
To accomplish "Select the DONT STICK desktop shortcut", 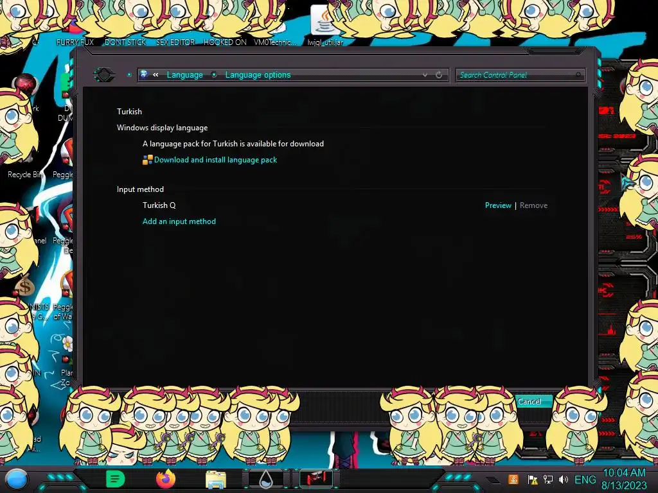I will (x=125, y=42).
